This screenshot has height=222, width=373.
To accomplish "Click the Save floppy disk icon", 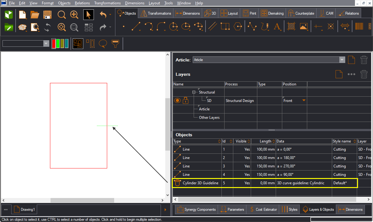I will (47, 15).
